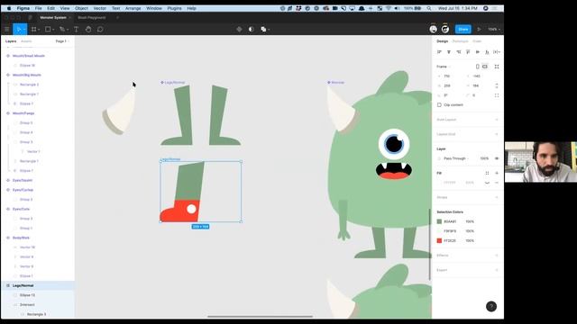The width and height of the screenshot is (577, 324).
Task: Select the Text tool
Action: (x=76, y=30)
